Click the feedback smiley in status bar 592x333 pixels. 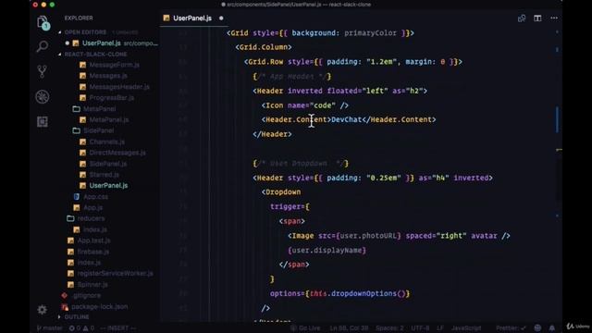pos(537,328)
